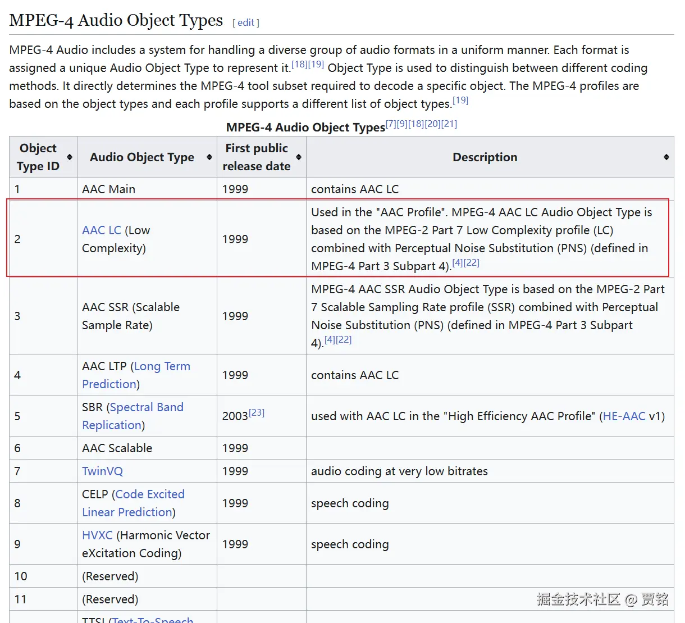Viewport: 685px width, 623px height.
Task: Open the HVXC link
Action: pos(97,535)
